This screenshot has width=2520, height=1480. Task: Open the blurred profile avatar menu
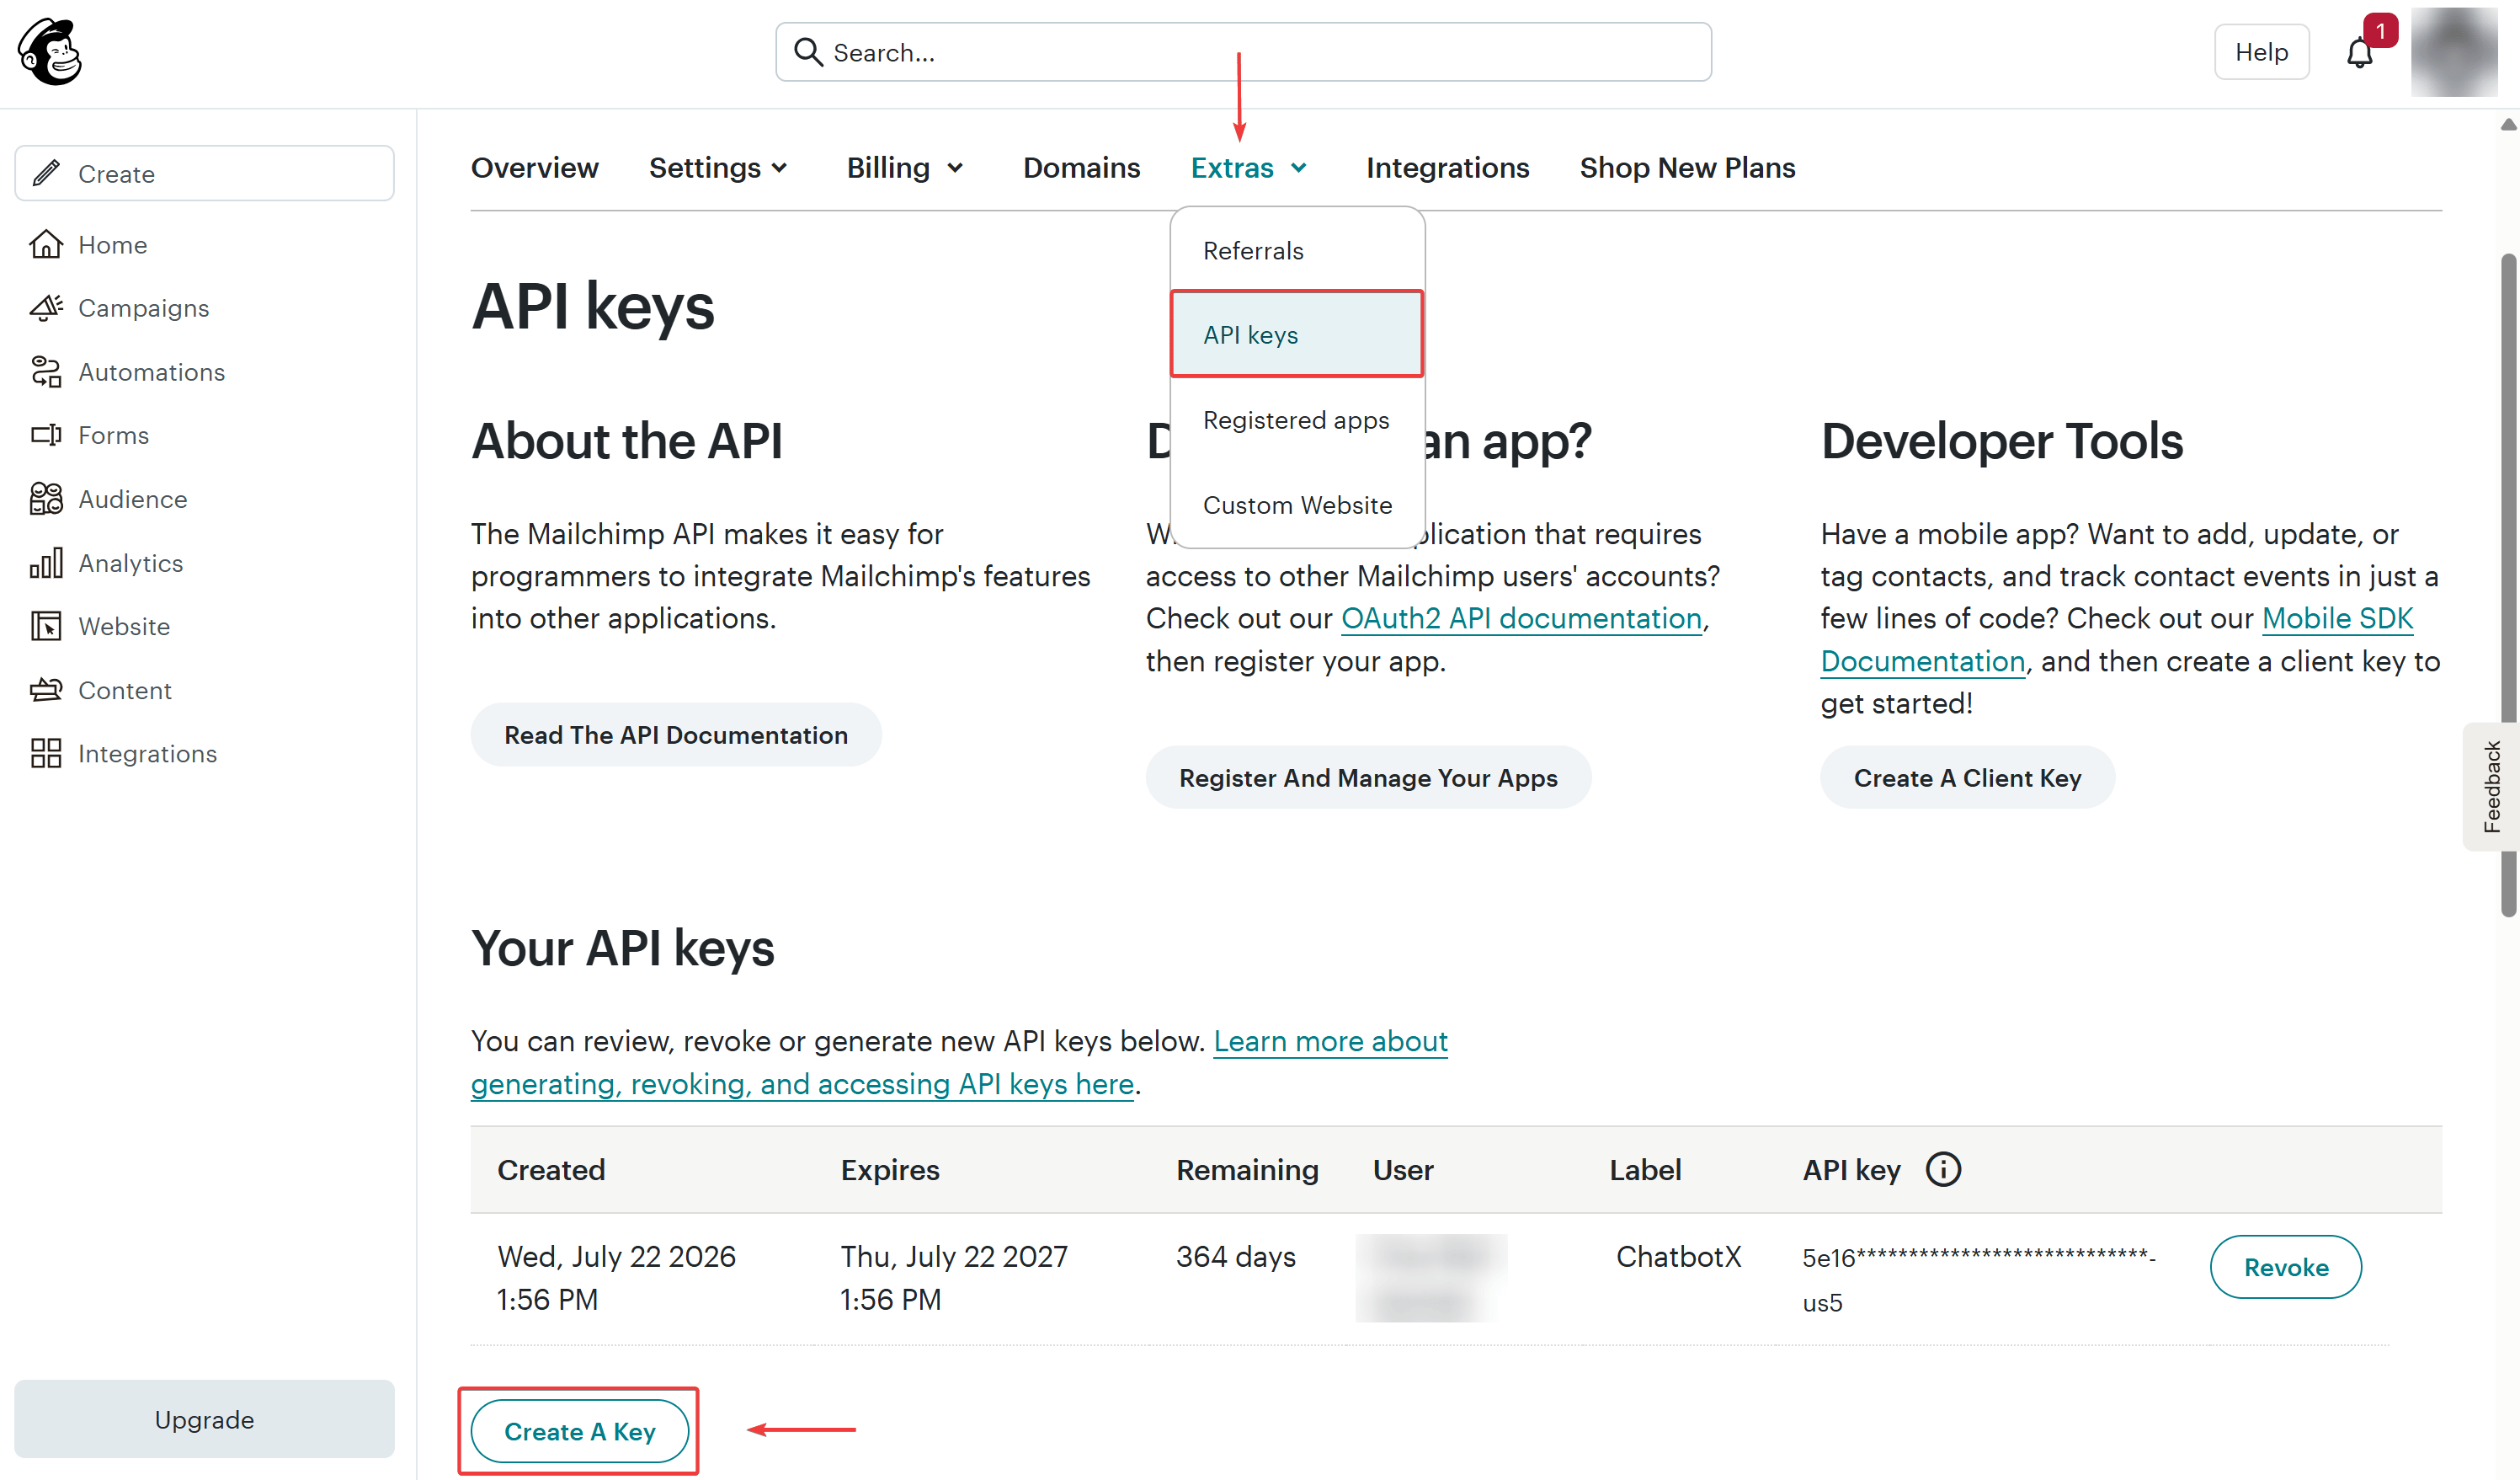click(x=2454, y=52)
